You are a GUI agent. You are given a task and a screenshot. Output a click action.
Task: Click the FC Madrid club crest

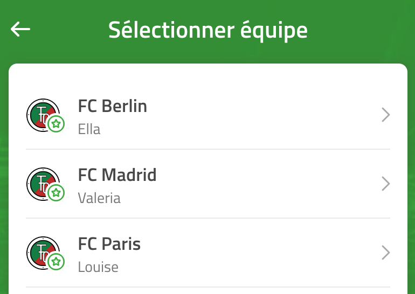click(x=43, y=184)
